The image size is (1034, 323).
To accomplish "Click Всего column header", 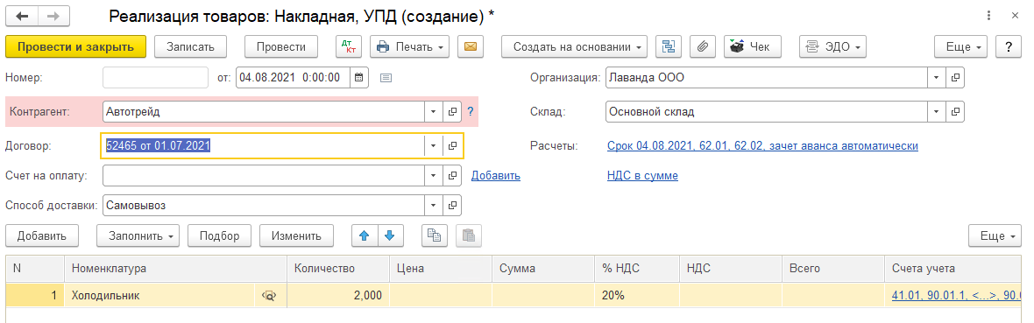I will coord(832,268).
